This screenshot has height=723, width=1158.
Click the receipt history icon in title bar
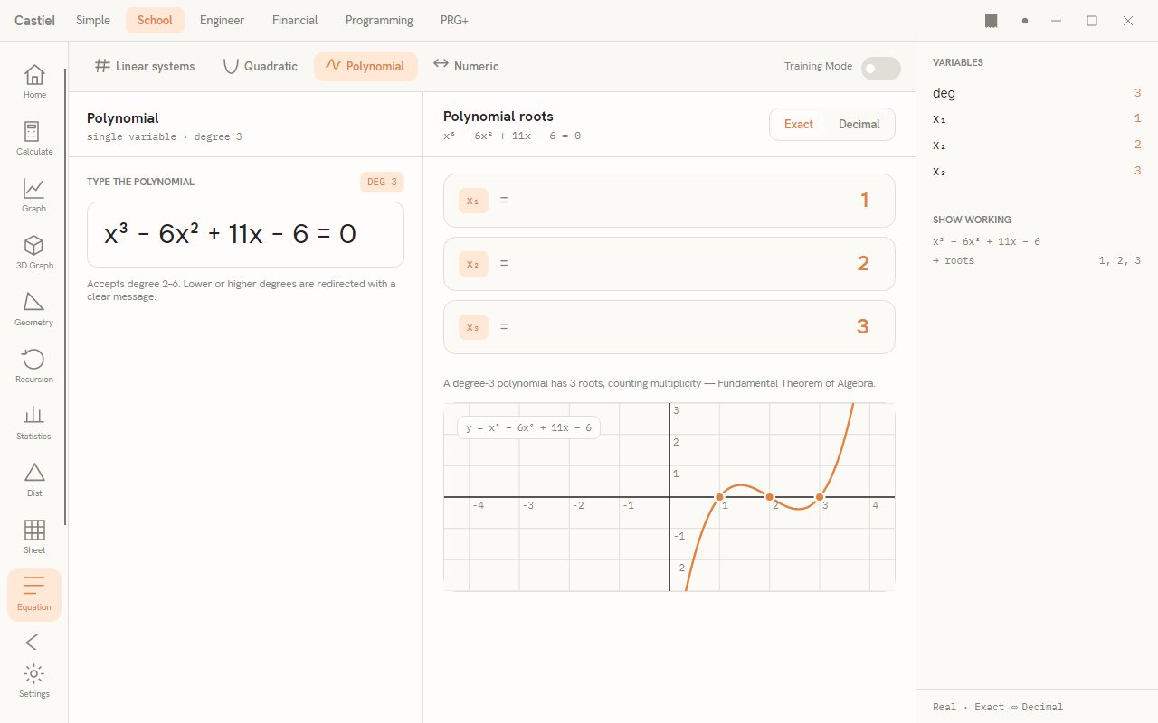[x=992, y=21]
